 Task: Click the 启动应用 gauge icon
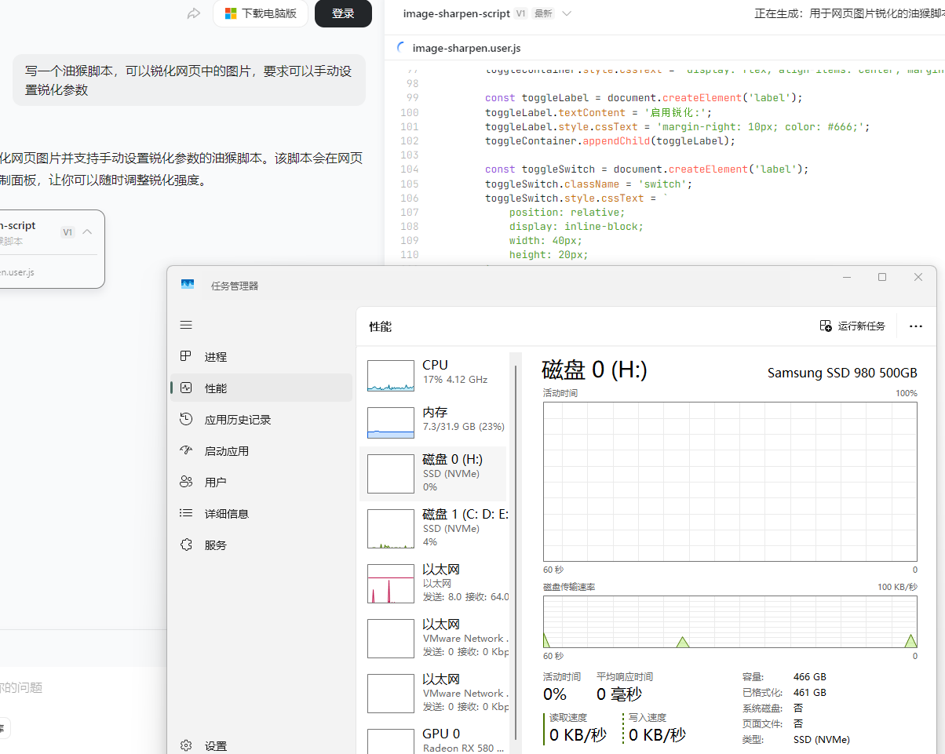coord(186,450)
